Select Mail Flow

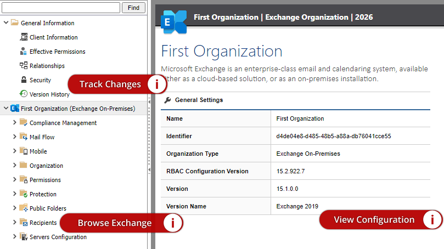coord(42,137)
